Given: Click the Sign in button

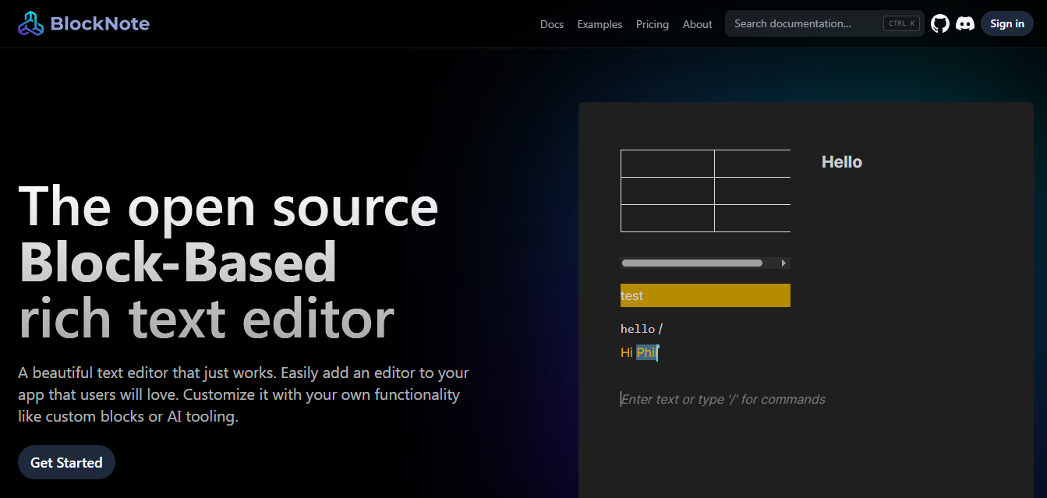Looking at the screenshot, I should point(1007,23).
